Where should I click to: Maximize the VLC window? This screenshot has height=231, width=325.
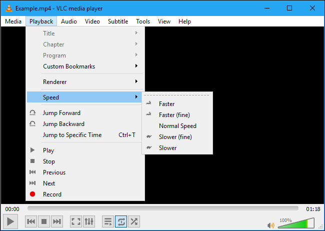click(x=289, y=8)
